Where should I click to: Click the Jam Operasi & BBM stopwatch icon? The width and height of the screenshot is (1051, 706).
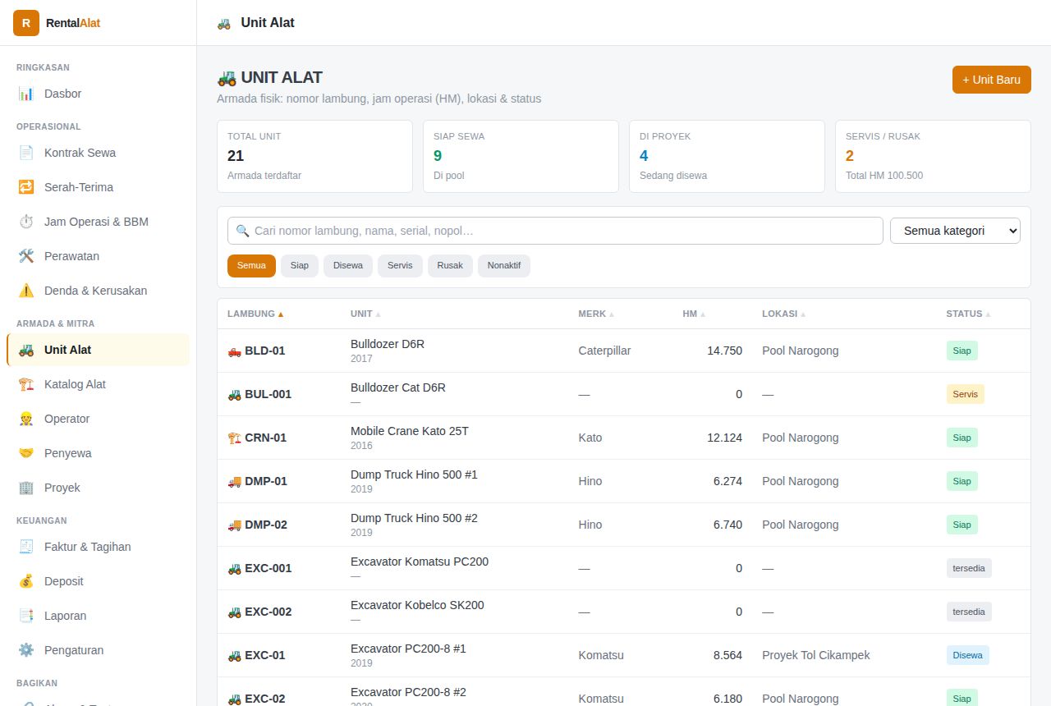[x=26, y=222]
